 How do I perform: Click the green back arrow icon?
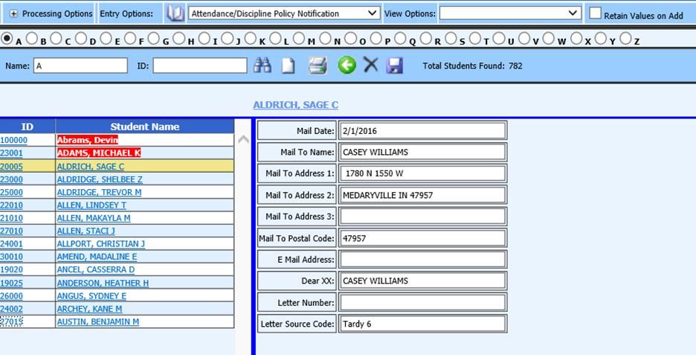pos(347,65)
